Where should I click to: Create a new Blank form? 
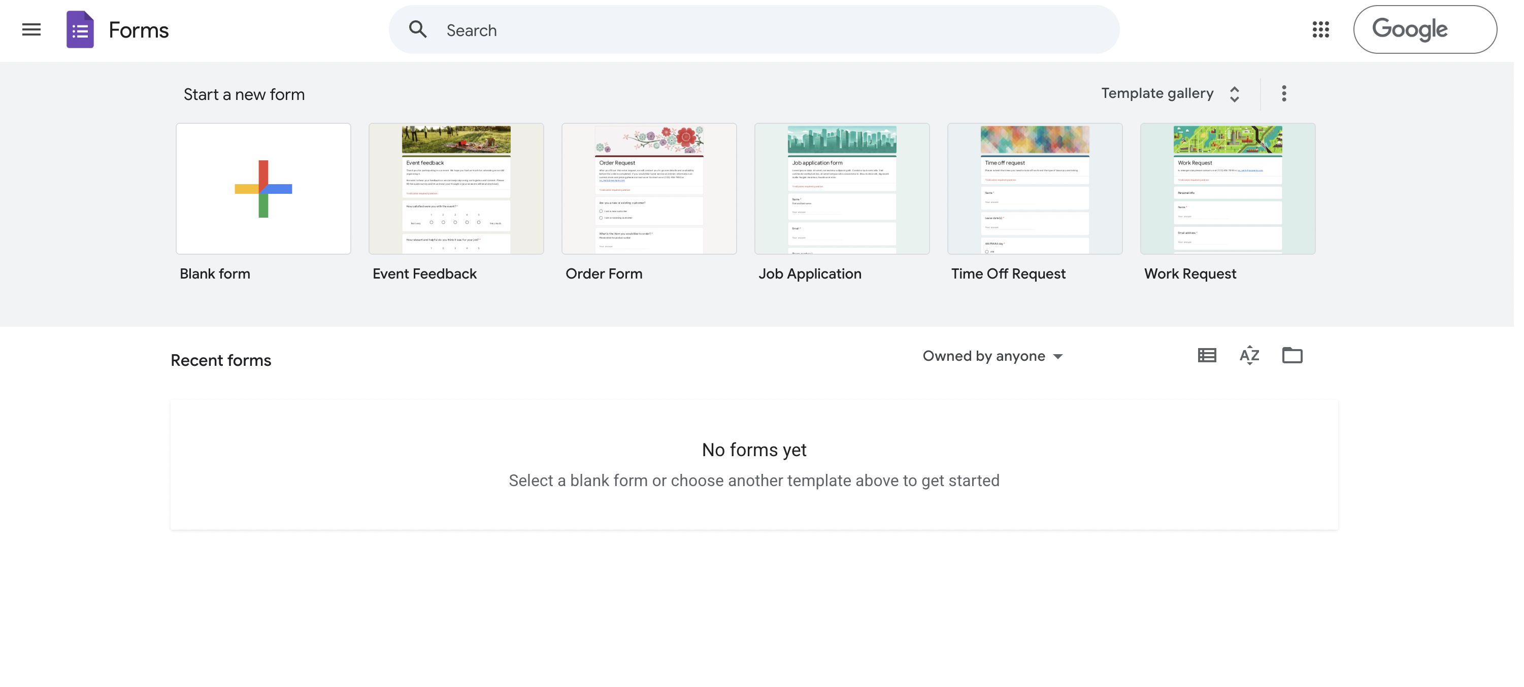262,188
